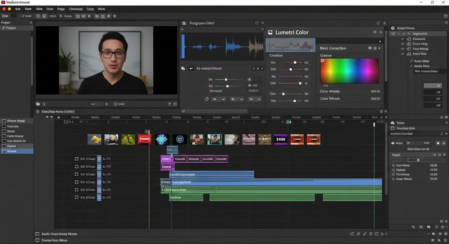Click the X icon in bottom status toolbar

tap(382, 234)
